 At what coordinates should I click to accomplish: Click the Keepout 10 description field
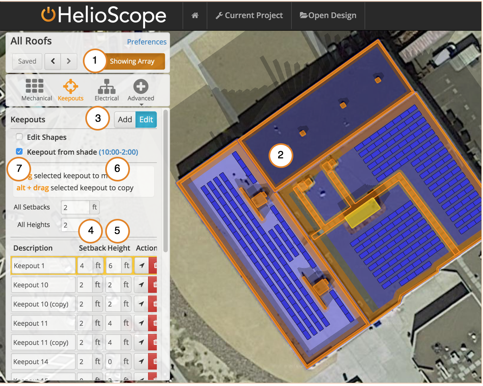tap(43, 285)
